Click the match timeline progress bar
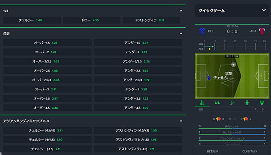The width and height of the screenshot is (271, 155). [x=232, y=45]
